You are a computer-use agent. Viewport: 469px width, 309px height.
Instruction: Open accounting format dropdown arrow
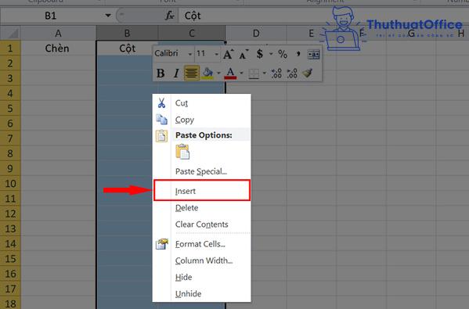[x=271, y=54]
